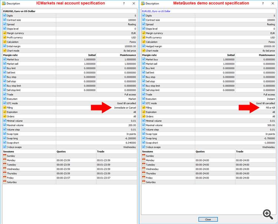Click Close button in MetaQuotes window
Image resolution: width=278 pixels, height=224 pixels.
(x=208, y=220)
